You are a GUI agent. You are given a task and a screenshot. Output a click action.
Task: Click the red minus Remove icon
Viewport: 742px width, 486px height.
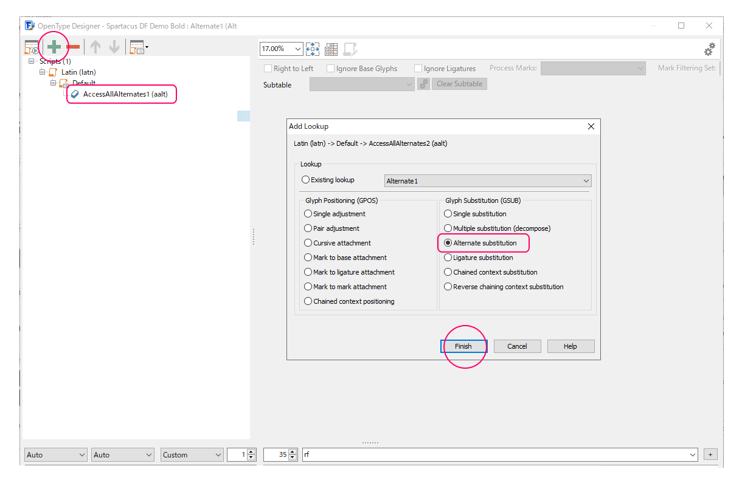pyautogui.click(x=73, y=47)
